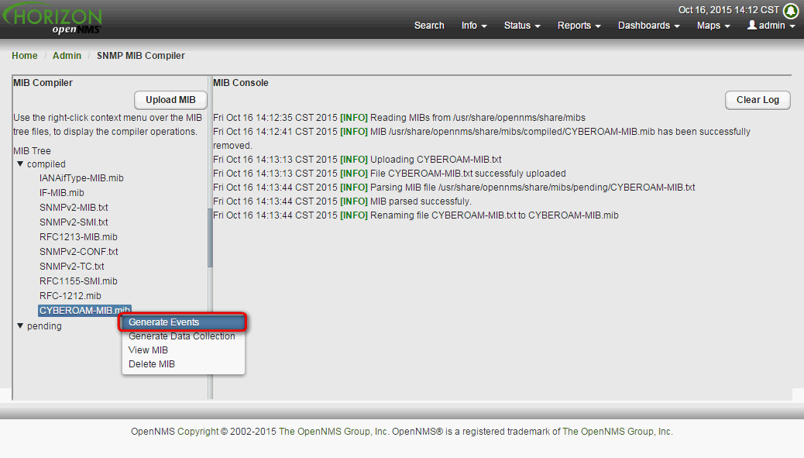Screen dimensions: 804x458
Task: Click the 'MIB parsed successfuly.' log line
Action: click(342, 201)
